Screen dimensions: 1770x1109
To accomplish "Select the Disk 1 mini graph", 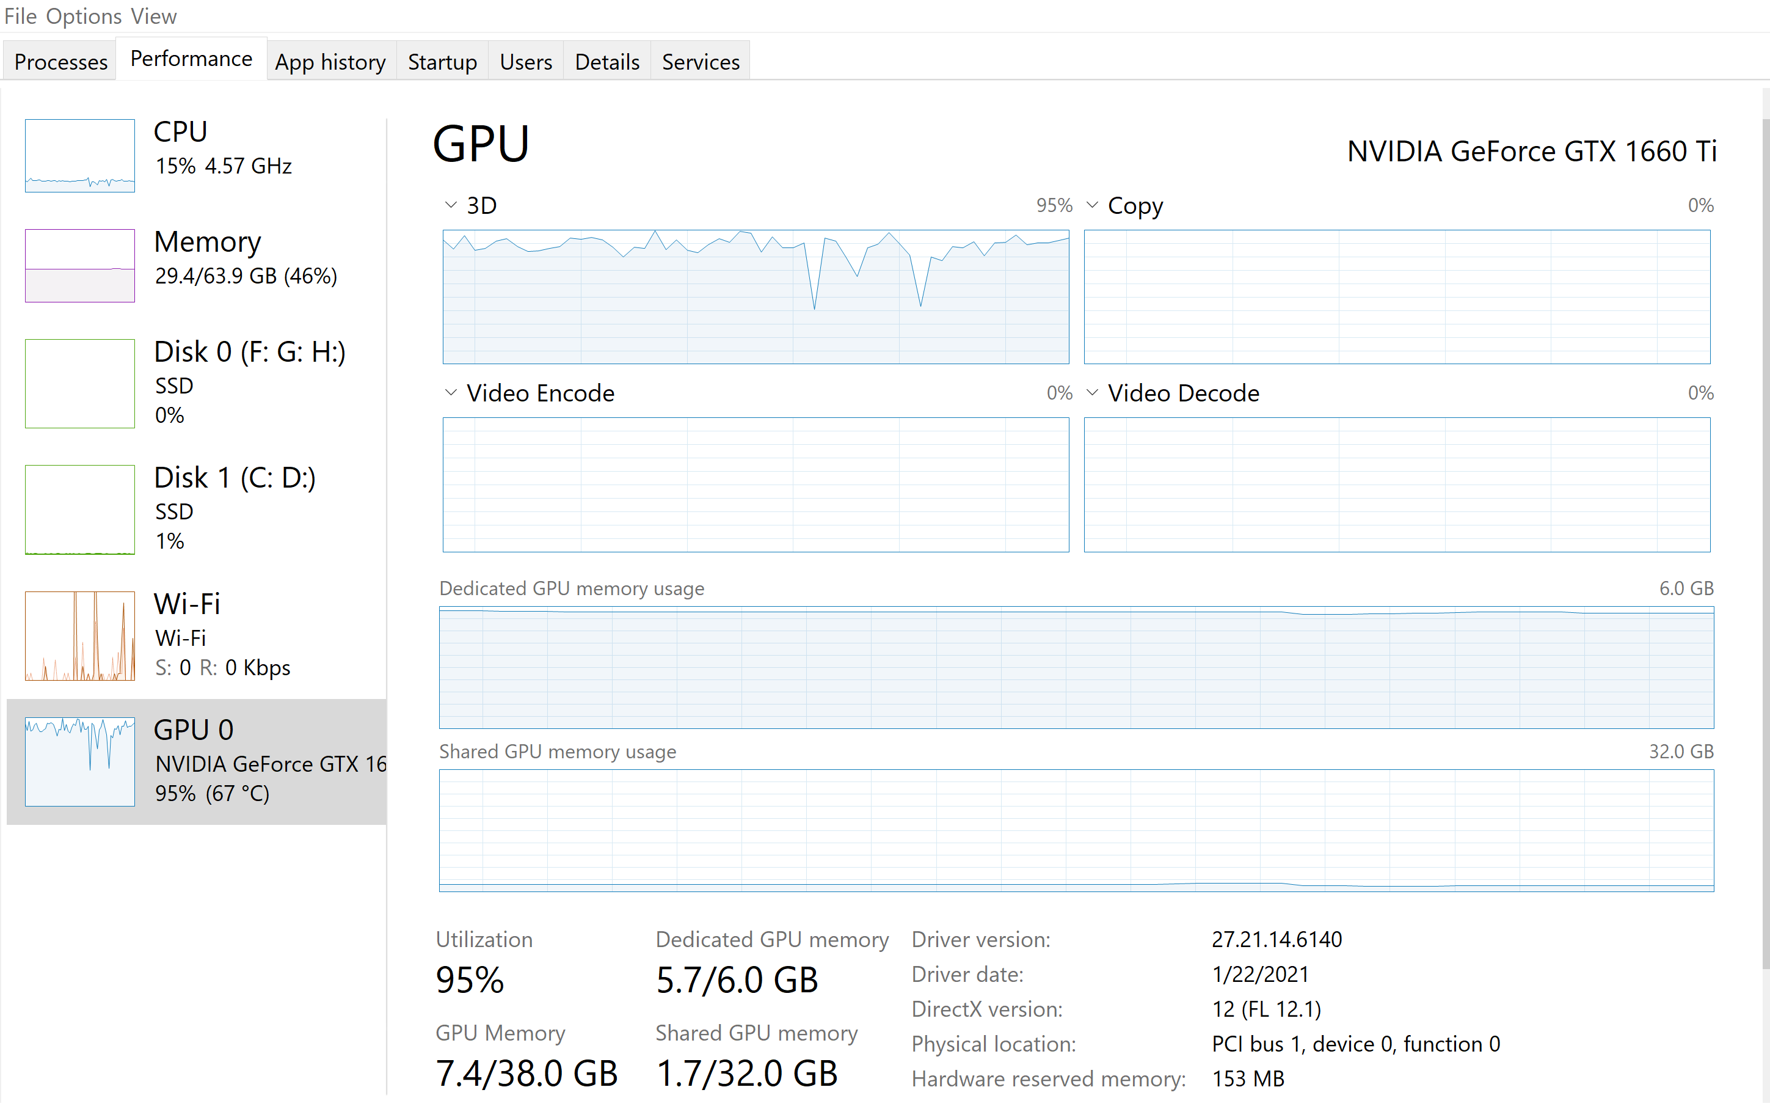I will [x=80, y=510].
